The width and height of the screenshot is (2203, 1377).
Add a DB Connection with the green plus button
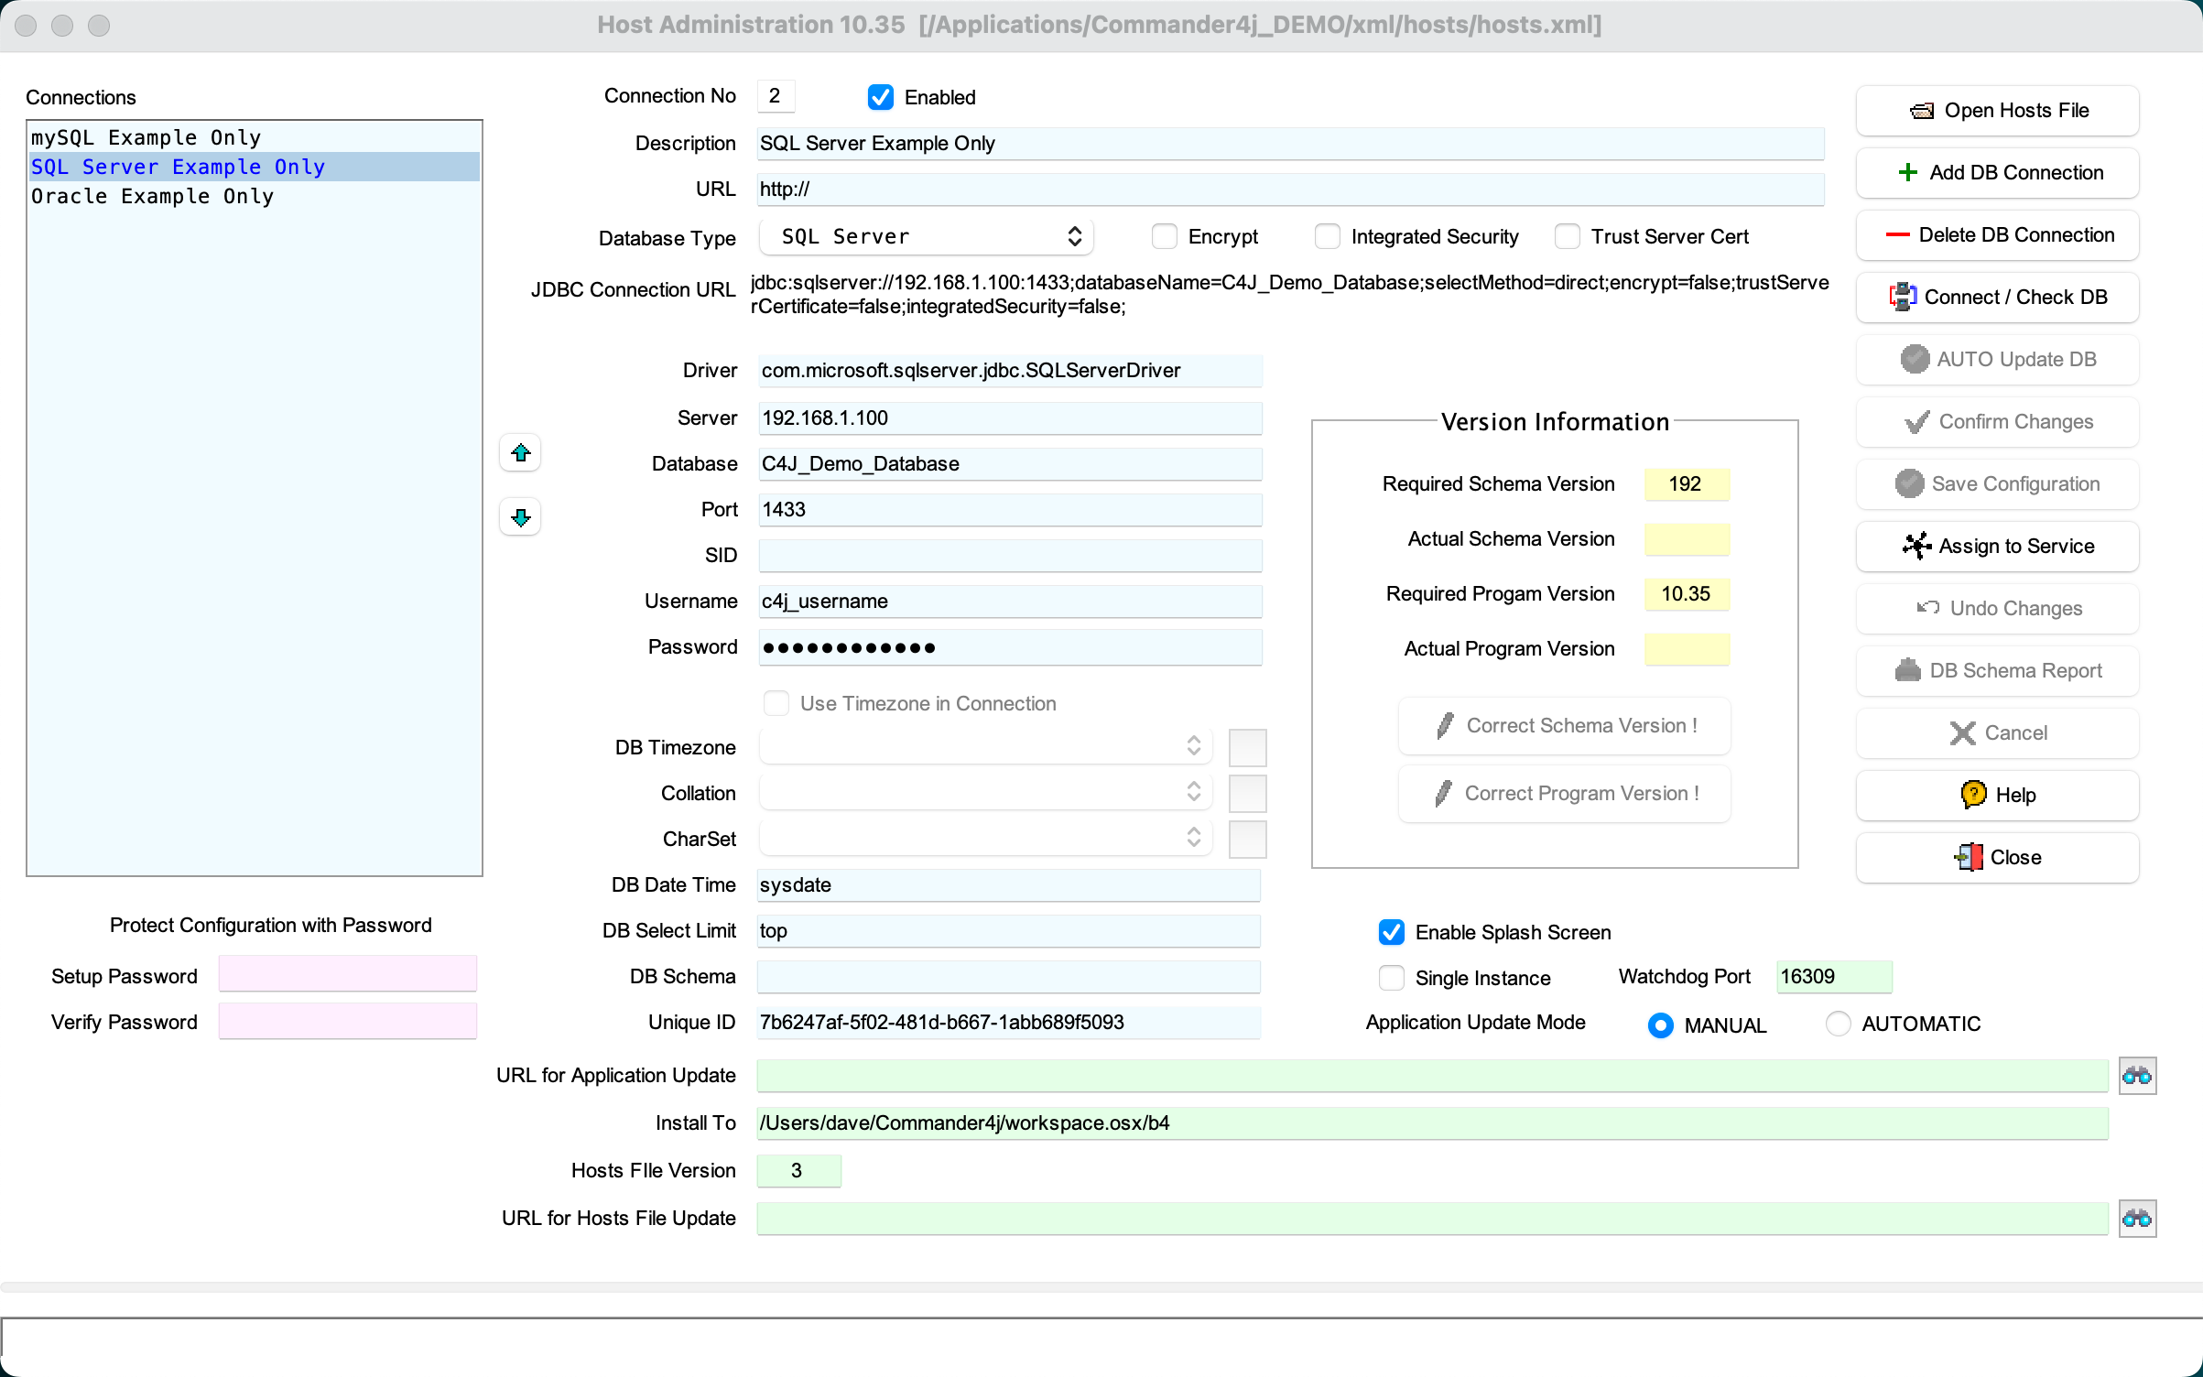1997,173
